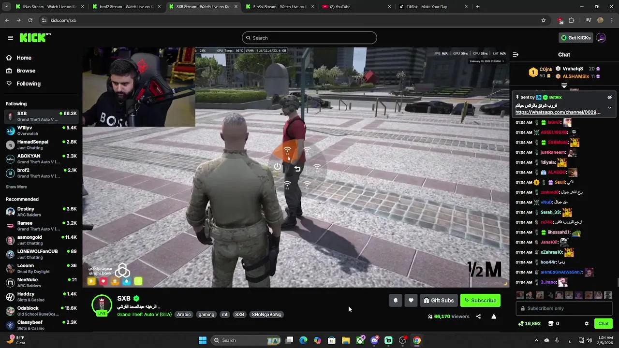
Task: Click the Get KICKs button
Action: [575, 38]
